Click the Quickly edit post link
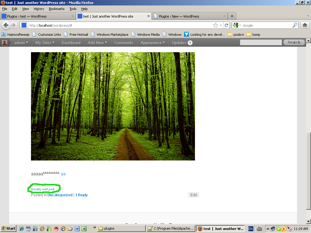Viewport: 311px width, 233px height. point(43,189)
